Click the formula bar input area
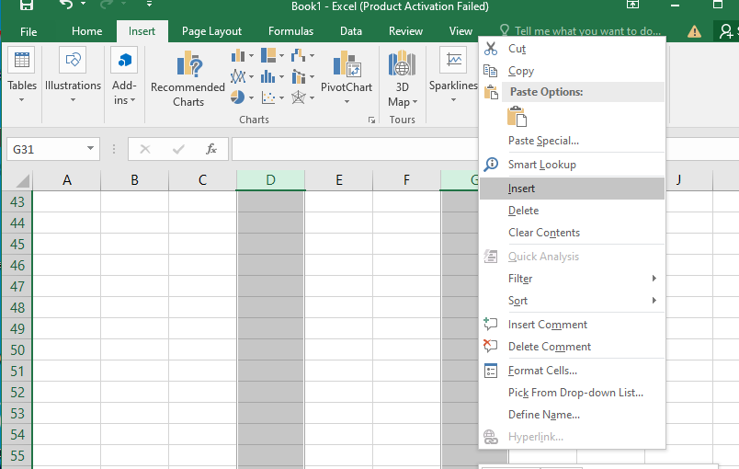The width and height of the screenshot is (739, 469). point(356,149)
